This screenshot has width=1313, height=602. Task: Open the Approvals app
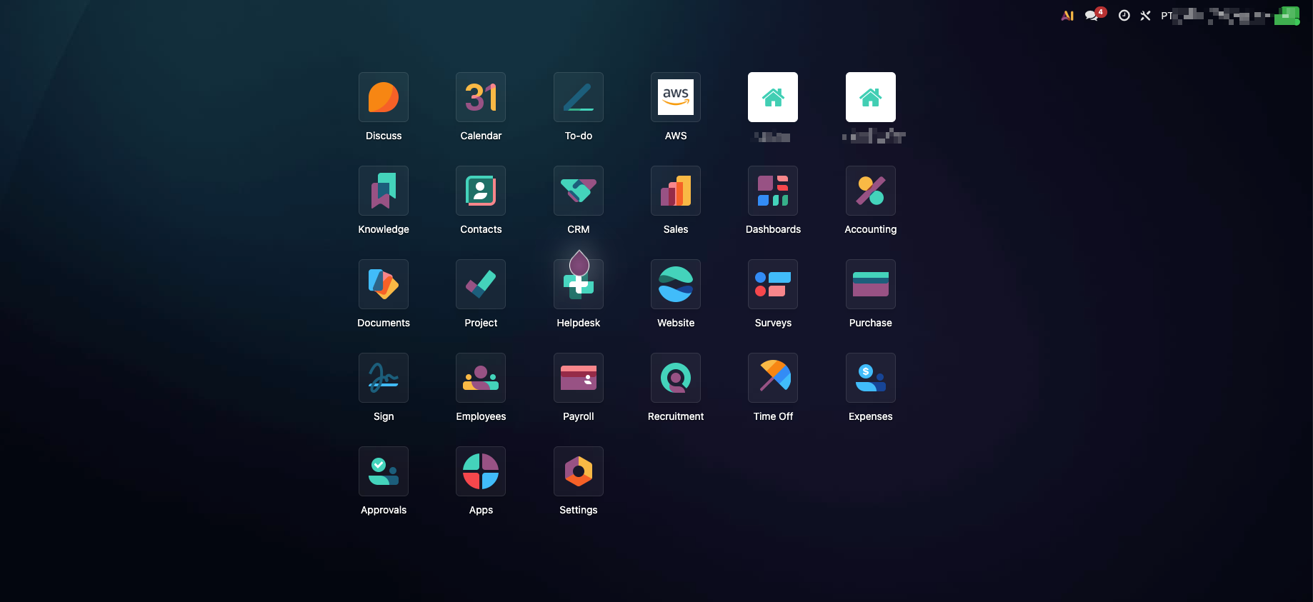pyautogui.click(x=384, y=471)
